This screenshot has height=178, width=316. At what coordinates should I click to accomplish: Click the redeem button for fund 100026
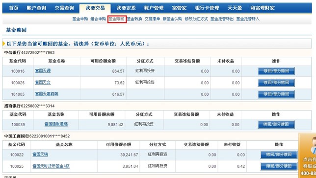[x=276, y=83]
